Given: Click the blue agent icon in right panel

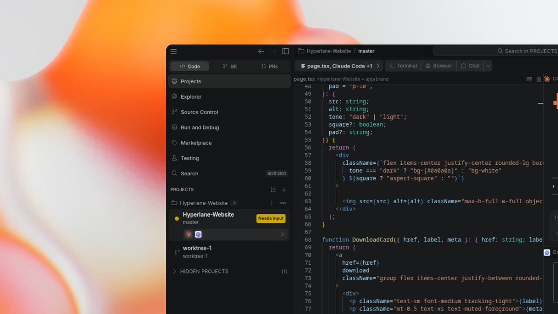Looking at the screenshot, I should 547,253.
